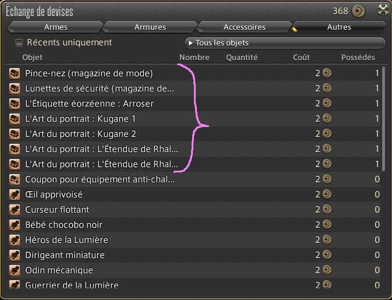Click cost coin in Dirigeant miniature row
392x300 pixels.
pyautogui.click(x=327, y=255)
